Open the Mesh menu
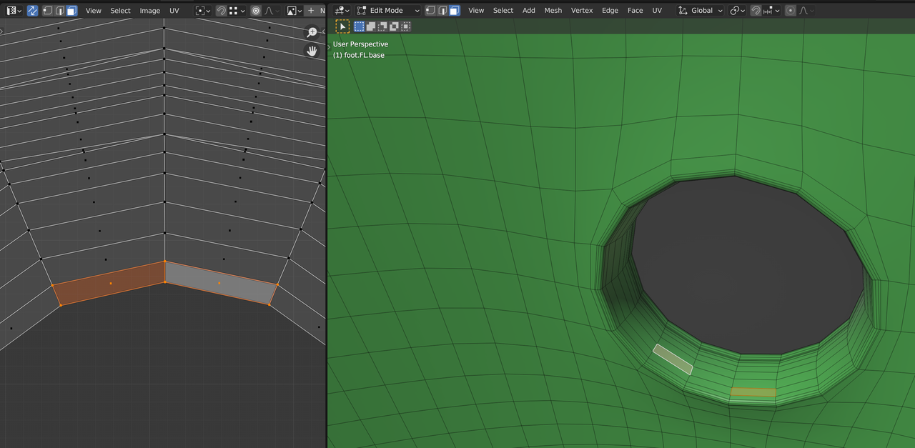 coord(553,11)
